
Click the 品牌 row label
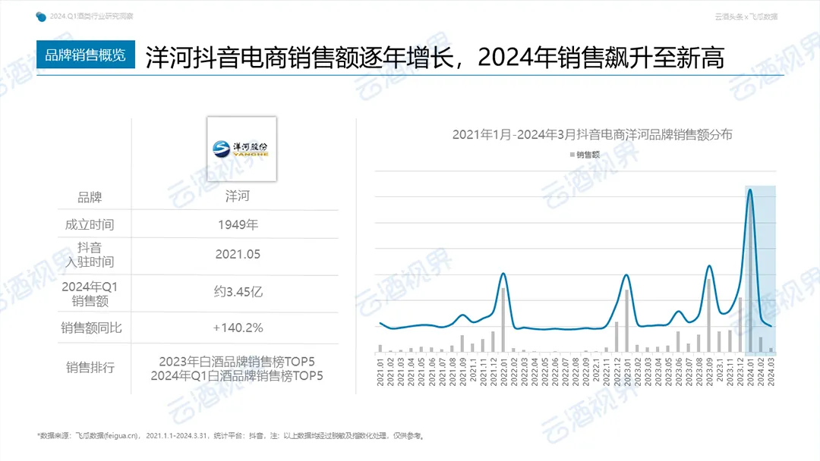[x=90, y=197]
